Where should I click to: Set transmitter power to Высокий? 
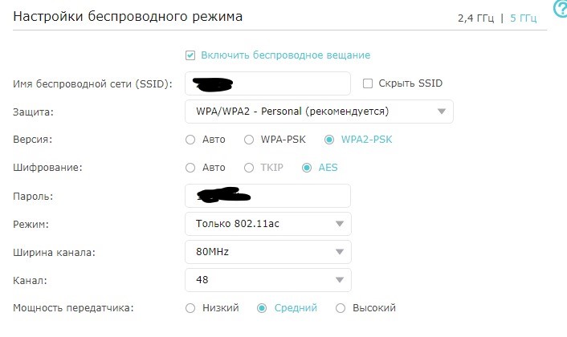click(341, 308)
